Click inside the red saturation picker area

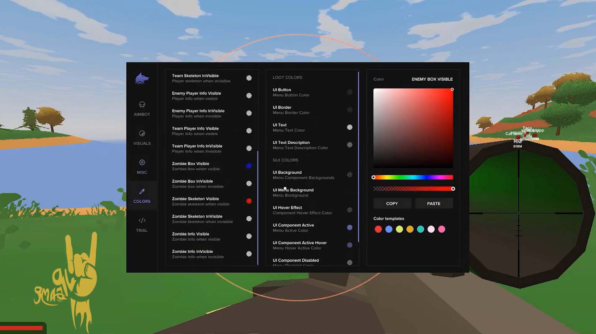[413, 128]
